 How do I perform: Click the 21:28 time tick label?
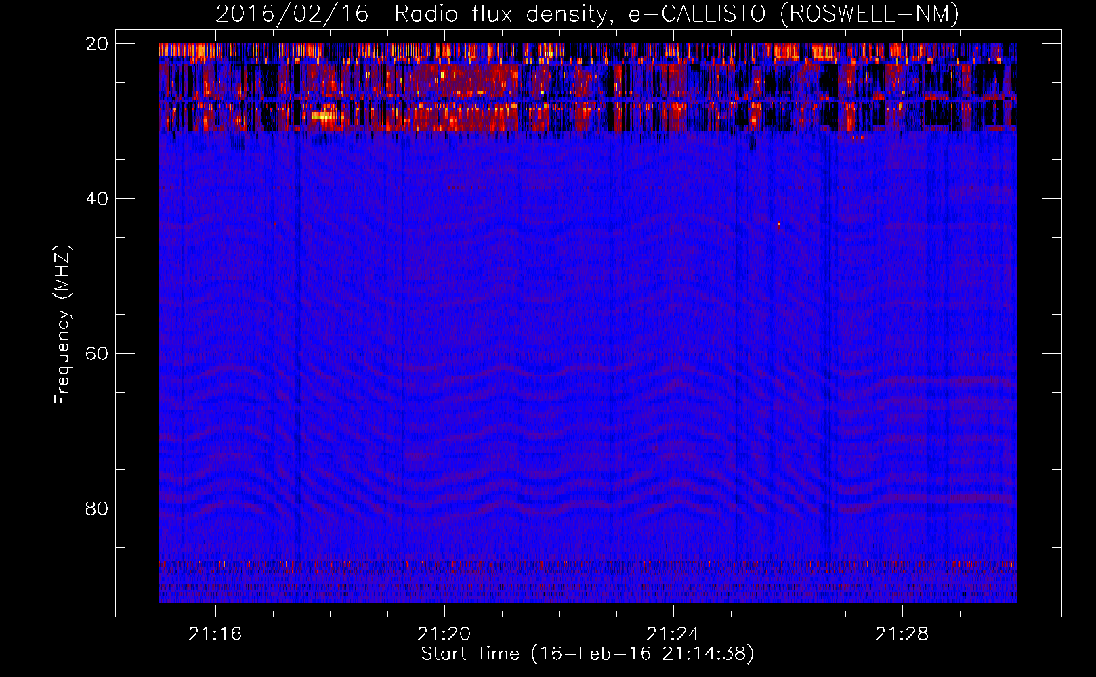(902, 634)
